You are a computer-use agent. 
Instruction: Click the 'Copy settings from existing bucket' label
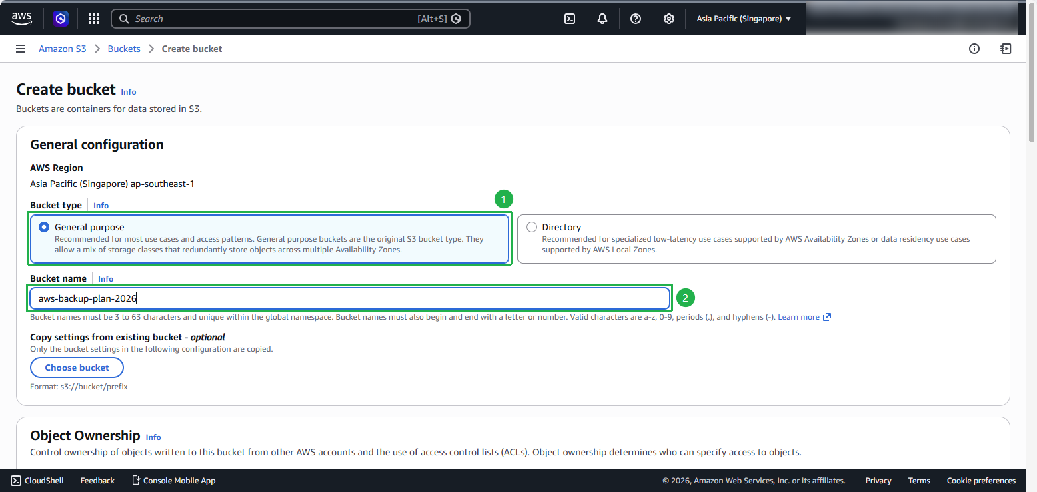point(127,337)
